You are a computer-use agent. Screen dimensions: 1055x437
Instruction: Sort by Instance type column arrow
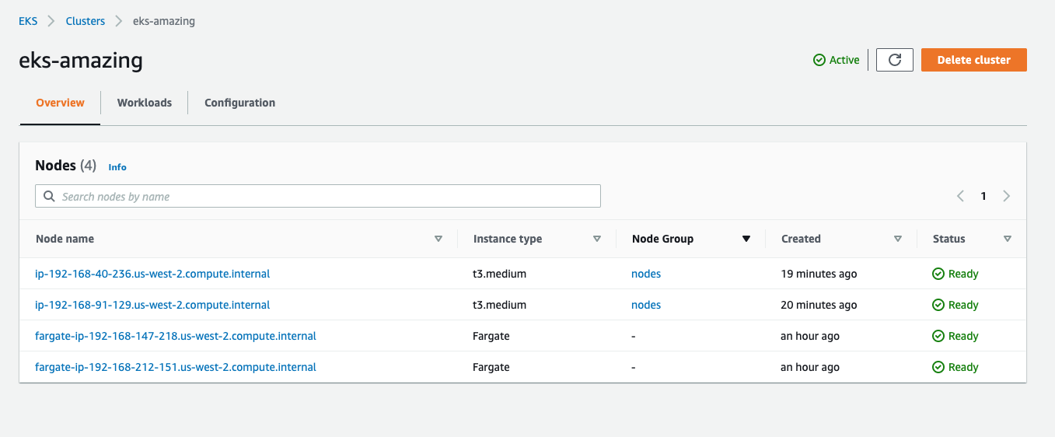(x=597, y=239)
